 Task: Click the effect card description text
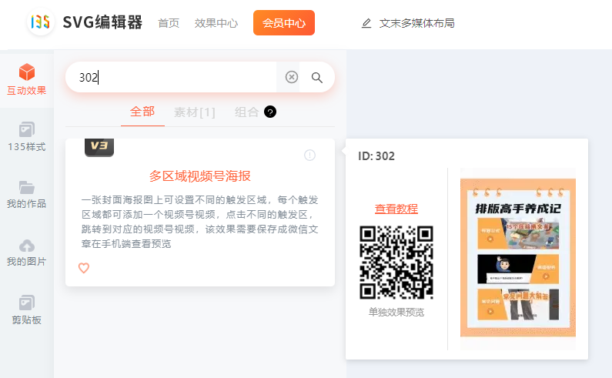[x=200, y=222]
